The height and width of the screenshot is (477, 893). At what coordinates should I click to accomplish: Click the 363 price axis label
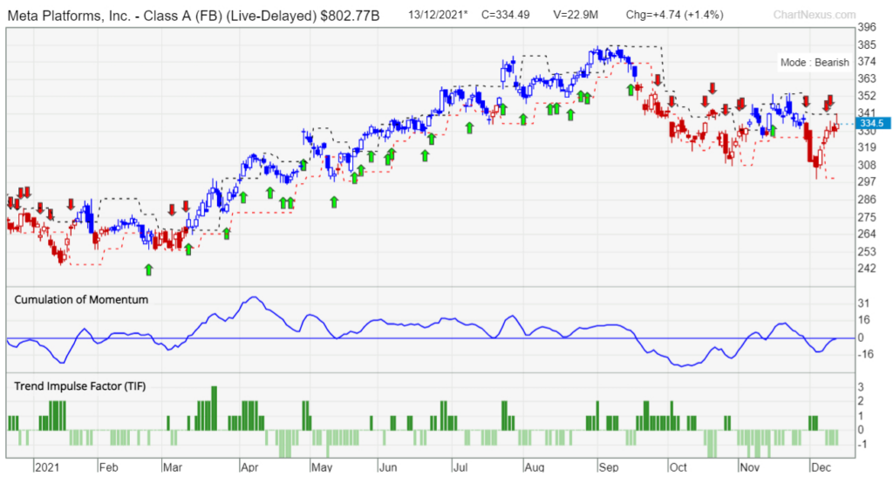[x=866, y=78]
